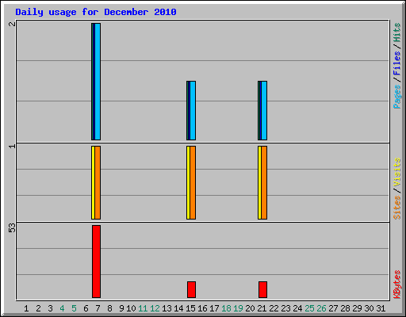Click the x-axis day label '16'
Screen dimensions: 406x317
[202, 308]
